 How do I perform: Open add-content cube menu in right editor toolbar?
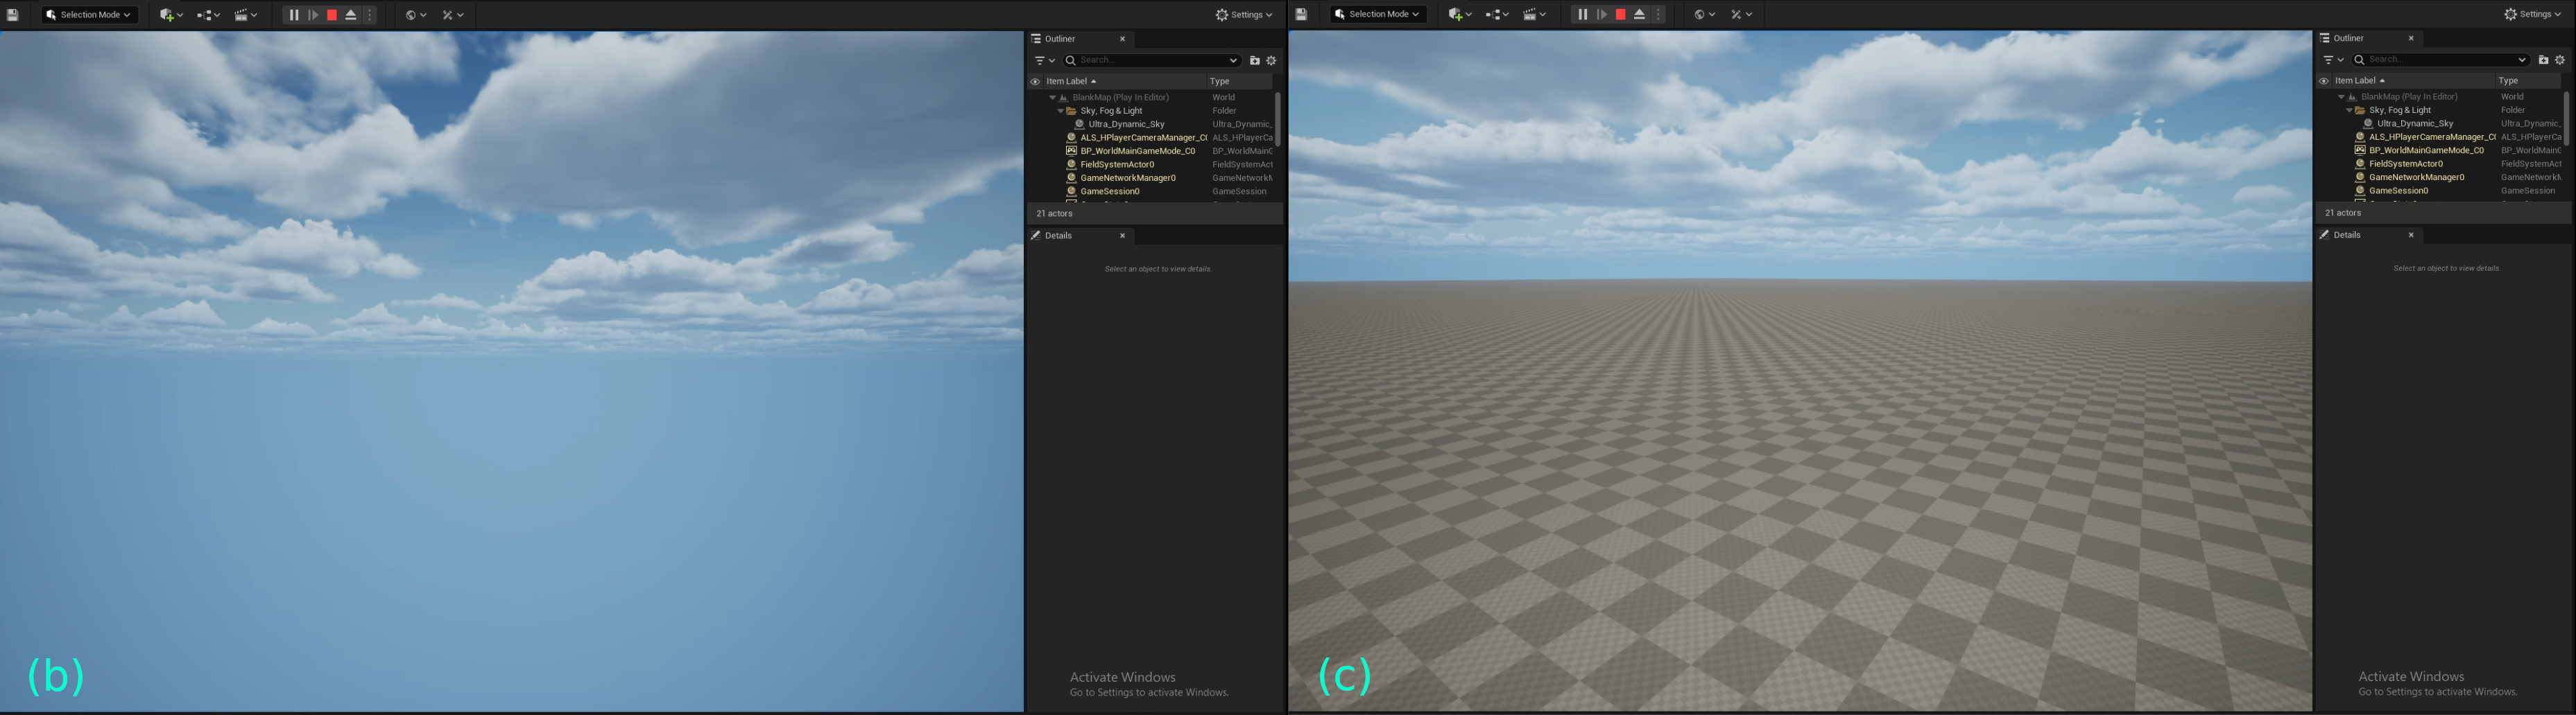coord(1459,14)
